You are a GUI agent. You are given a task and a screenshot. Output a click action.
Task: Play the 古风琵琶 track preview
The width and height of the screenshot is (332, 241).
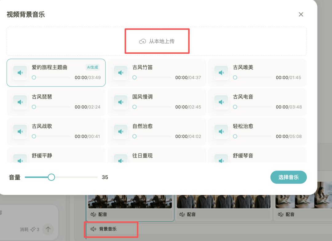click(20, 102)
